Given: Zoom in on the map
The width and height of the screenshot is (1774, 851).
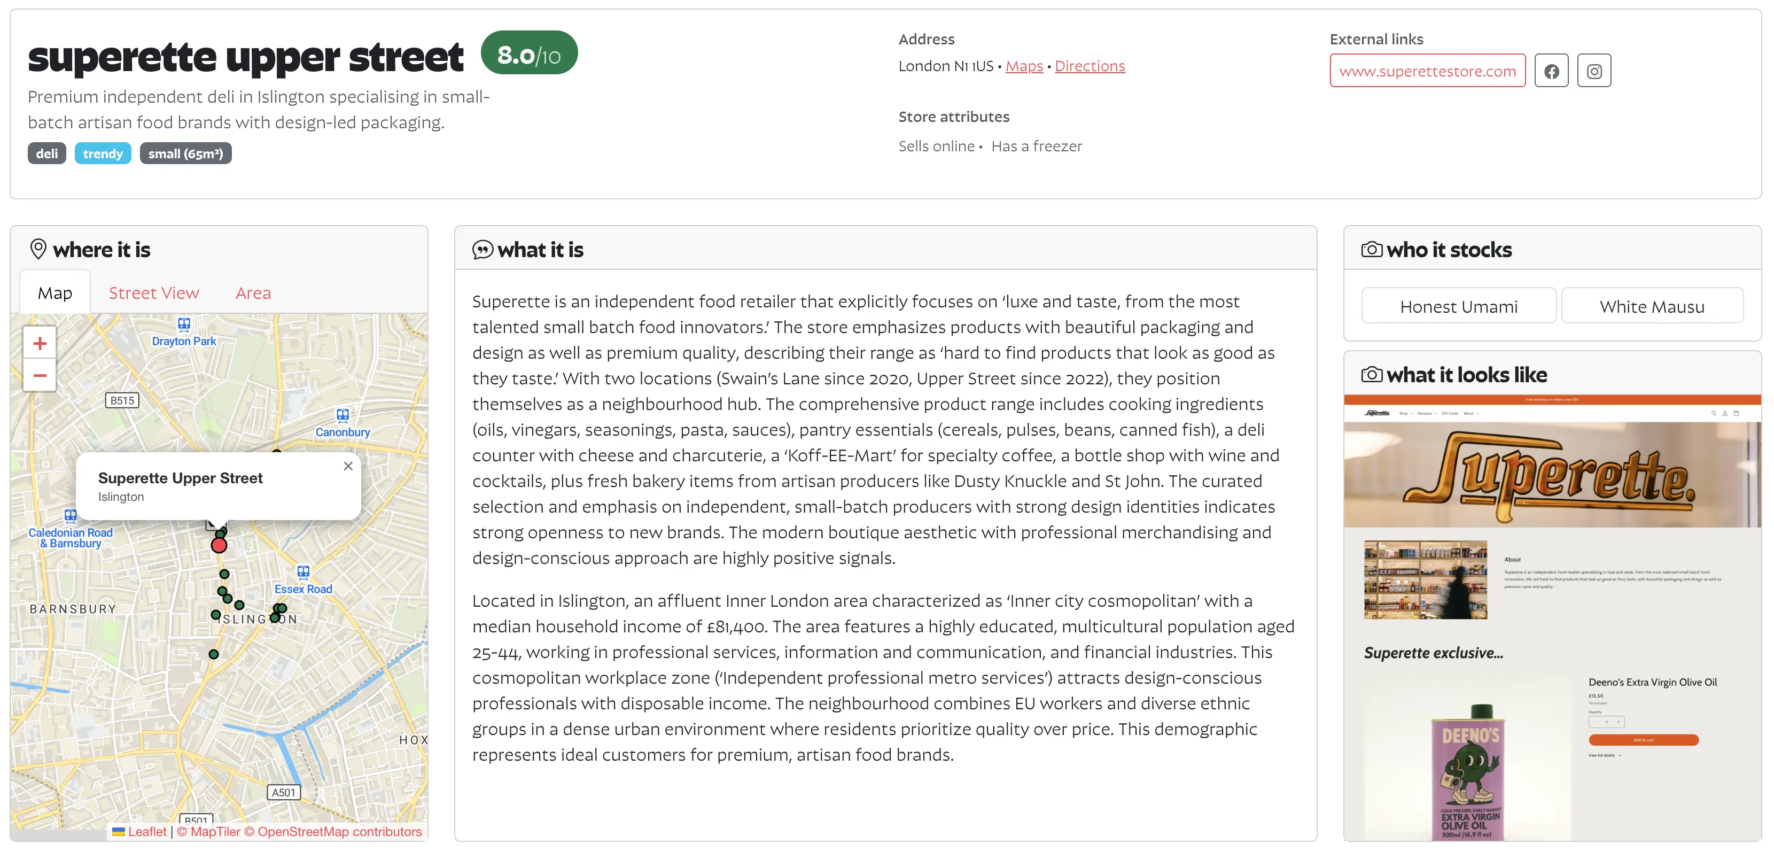Looking at the screenshot, I should click(x=40, y=343).
